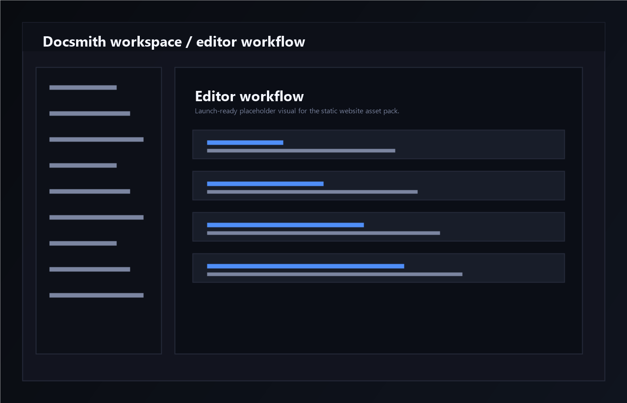Screen dimensions: 627x403
Task: Open the third sidebar navigation entry
Action: (96, 139)
